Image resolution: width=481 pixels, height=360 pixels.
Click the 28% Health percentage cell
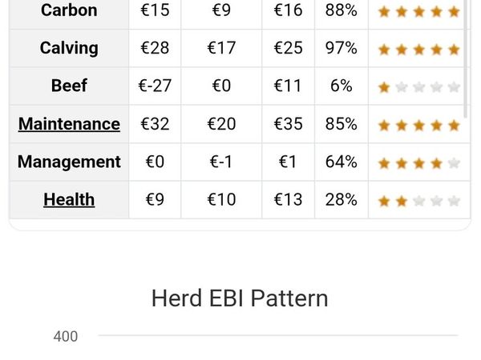pos(341,200)
